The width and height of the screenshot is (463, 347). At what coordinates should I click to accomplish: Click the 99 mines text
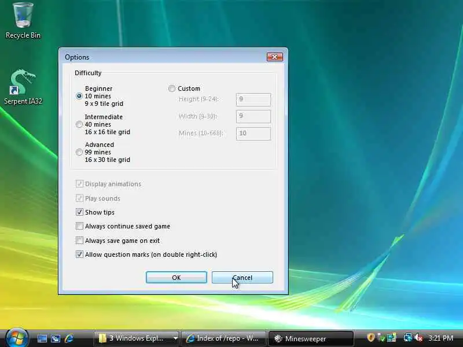[98, 152]
